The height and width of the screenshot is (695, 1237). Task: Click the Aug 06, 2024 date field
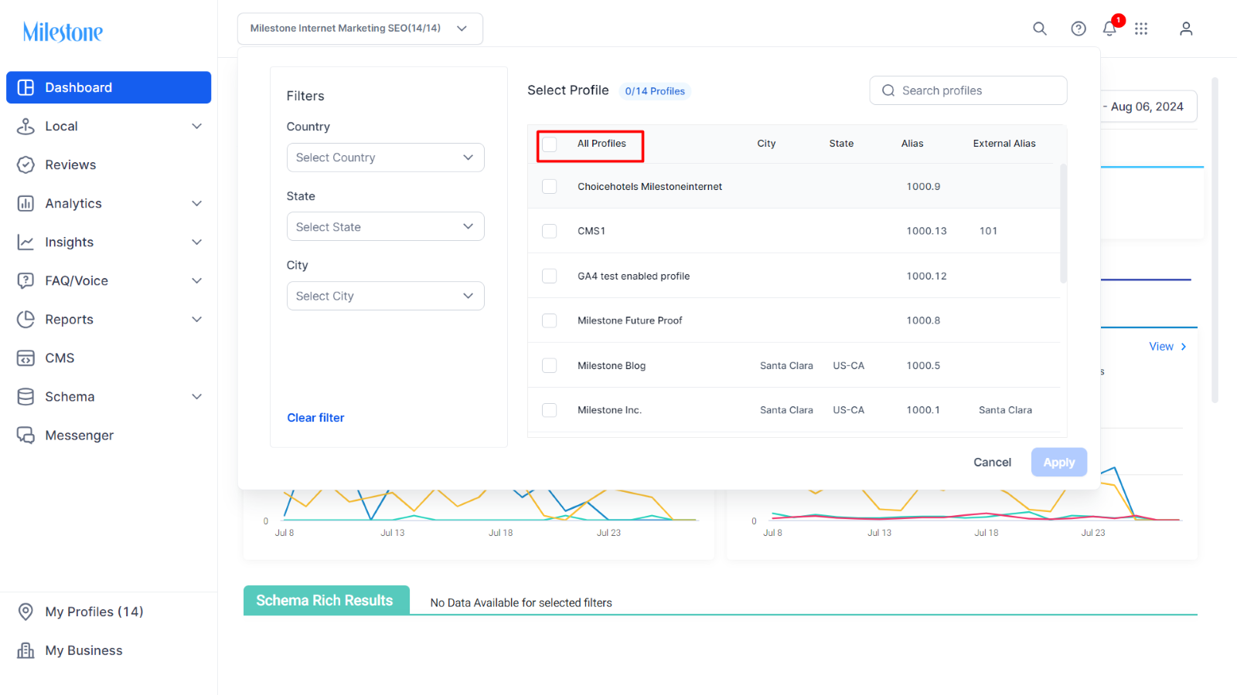(1147, 107)
